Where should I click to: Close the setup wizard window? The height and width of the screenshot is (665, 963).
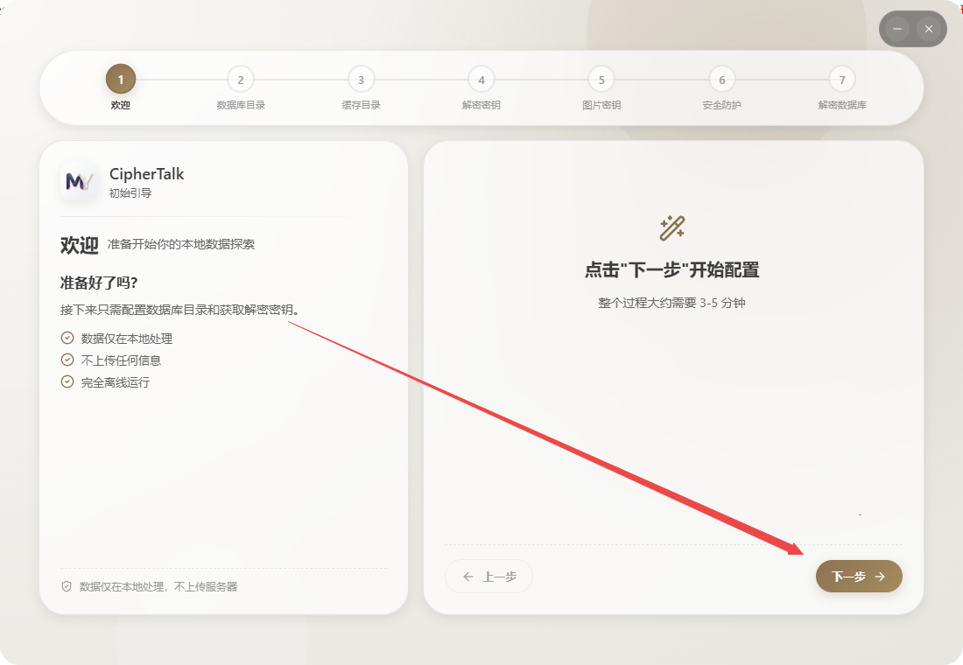click(929, 30)
